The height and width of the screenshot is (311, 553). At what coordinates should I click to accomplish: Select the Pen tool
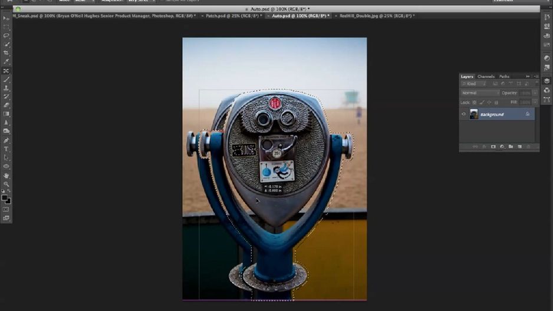pyautogui.click(x=6, y=140)
